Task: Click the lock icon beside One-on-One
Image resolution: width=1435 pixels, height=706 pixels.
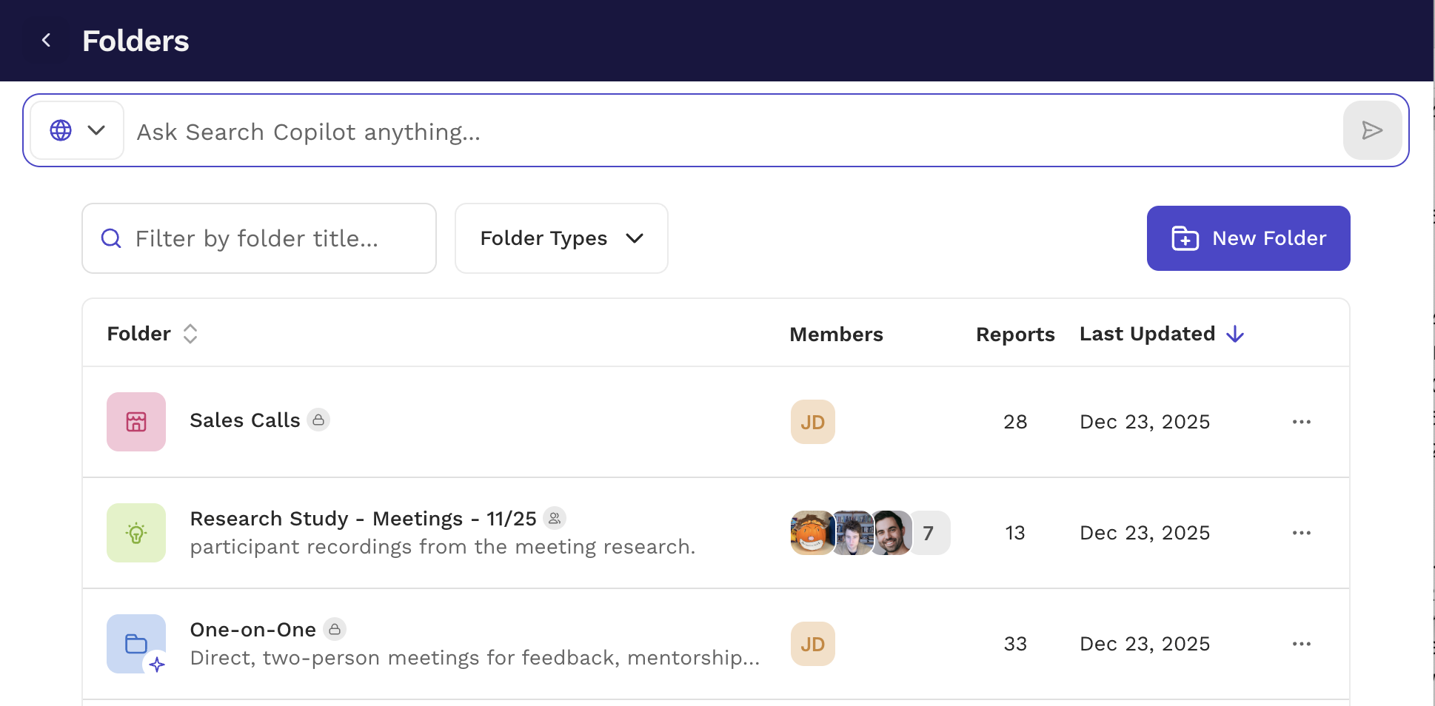Action: (x=335, y=629)
